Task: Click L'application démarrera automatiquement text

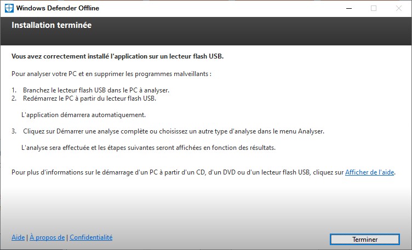Action: (x=83, y=115)
